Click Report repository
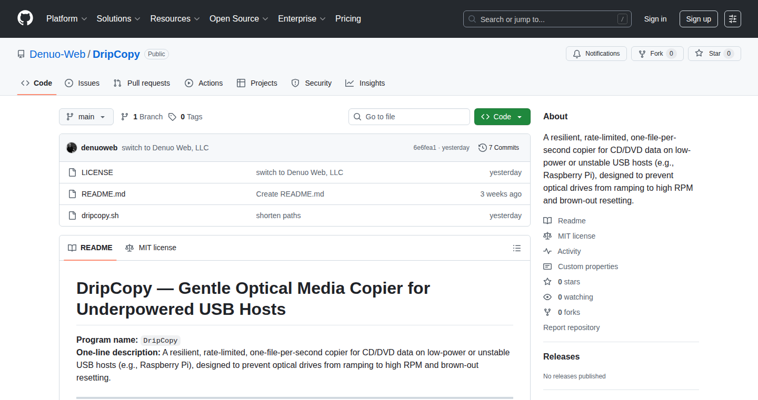Image resolution: width=758 pixels, height=400 pixels. click(x=571, y=327)
